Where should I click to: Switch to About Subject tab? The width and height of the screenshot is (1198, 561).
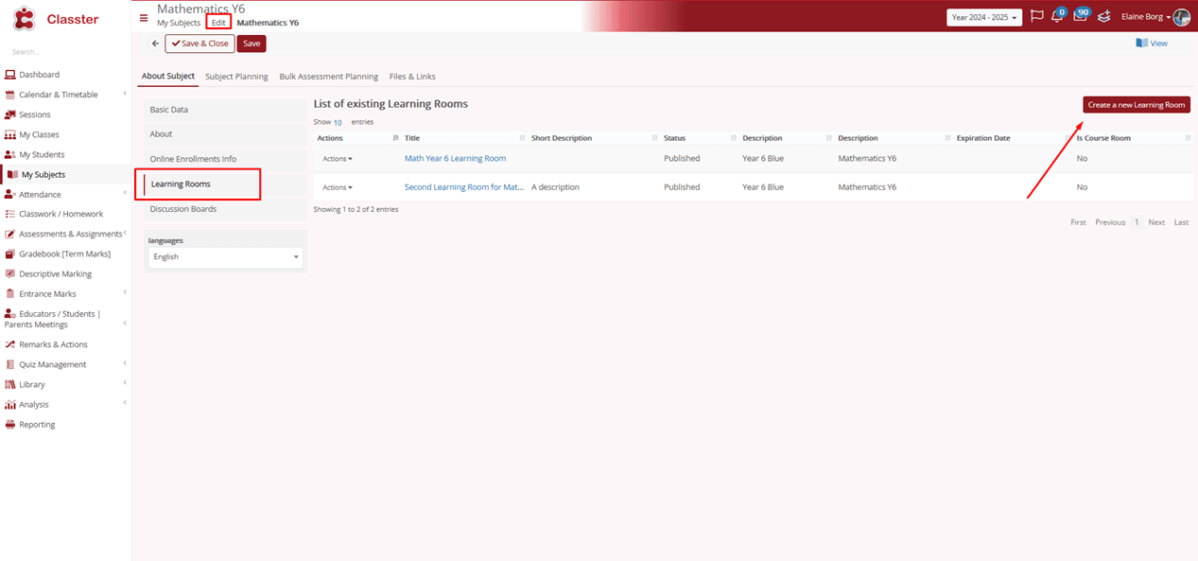[168, 77]
